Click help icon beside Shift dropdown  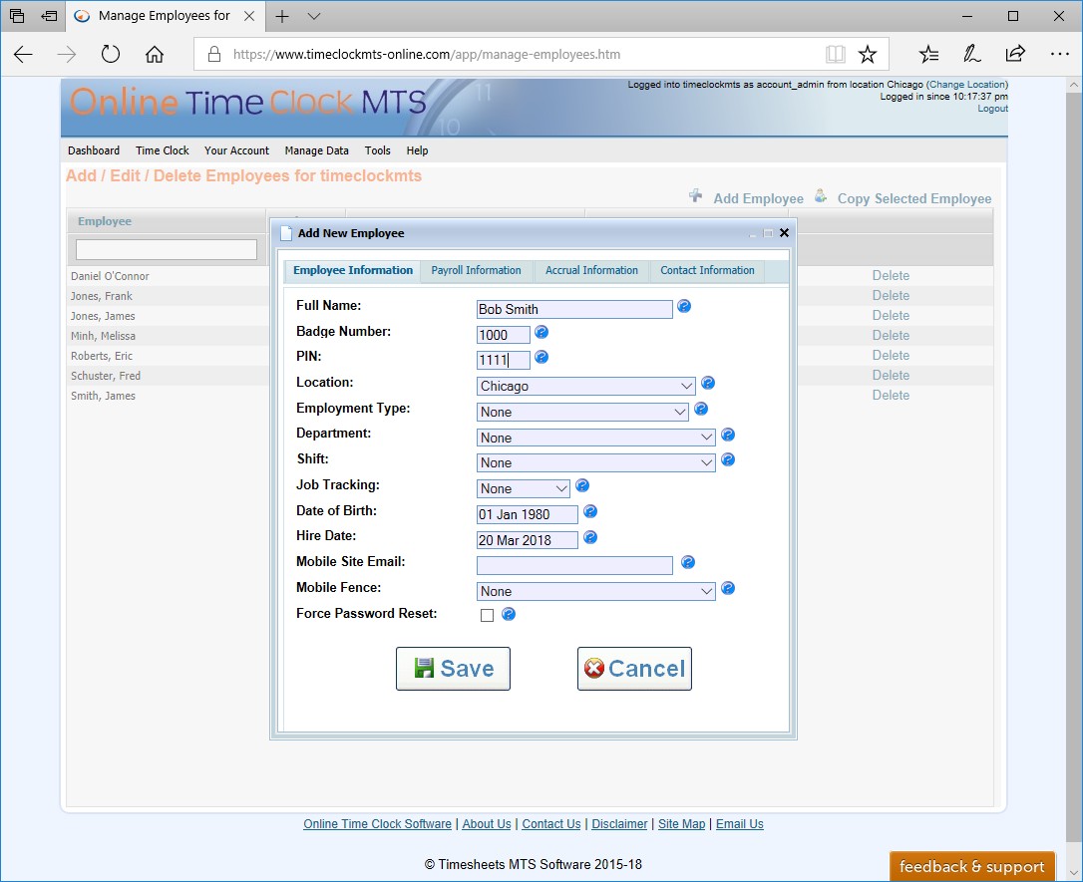728,459
